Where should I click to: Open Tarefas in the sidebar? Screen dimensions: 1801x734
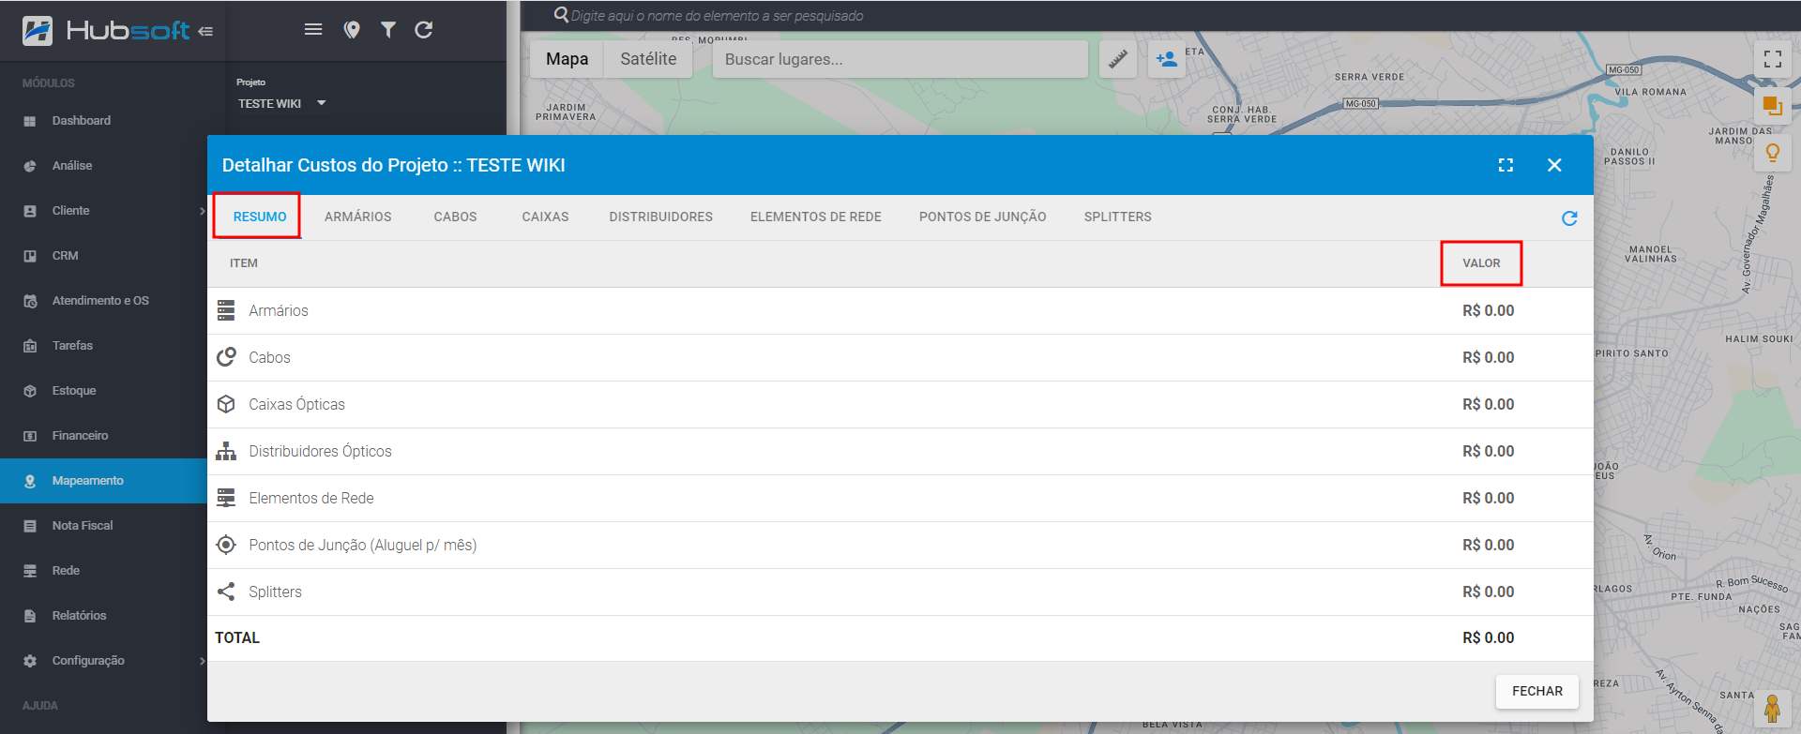pos(103,346)
